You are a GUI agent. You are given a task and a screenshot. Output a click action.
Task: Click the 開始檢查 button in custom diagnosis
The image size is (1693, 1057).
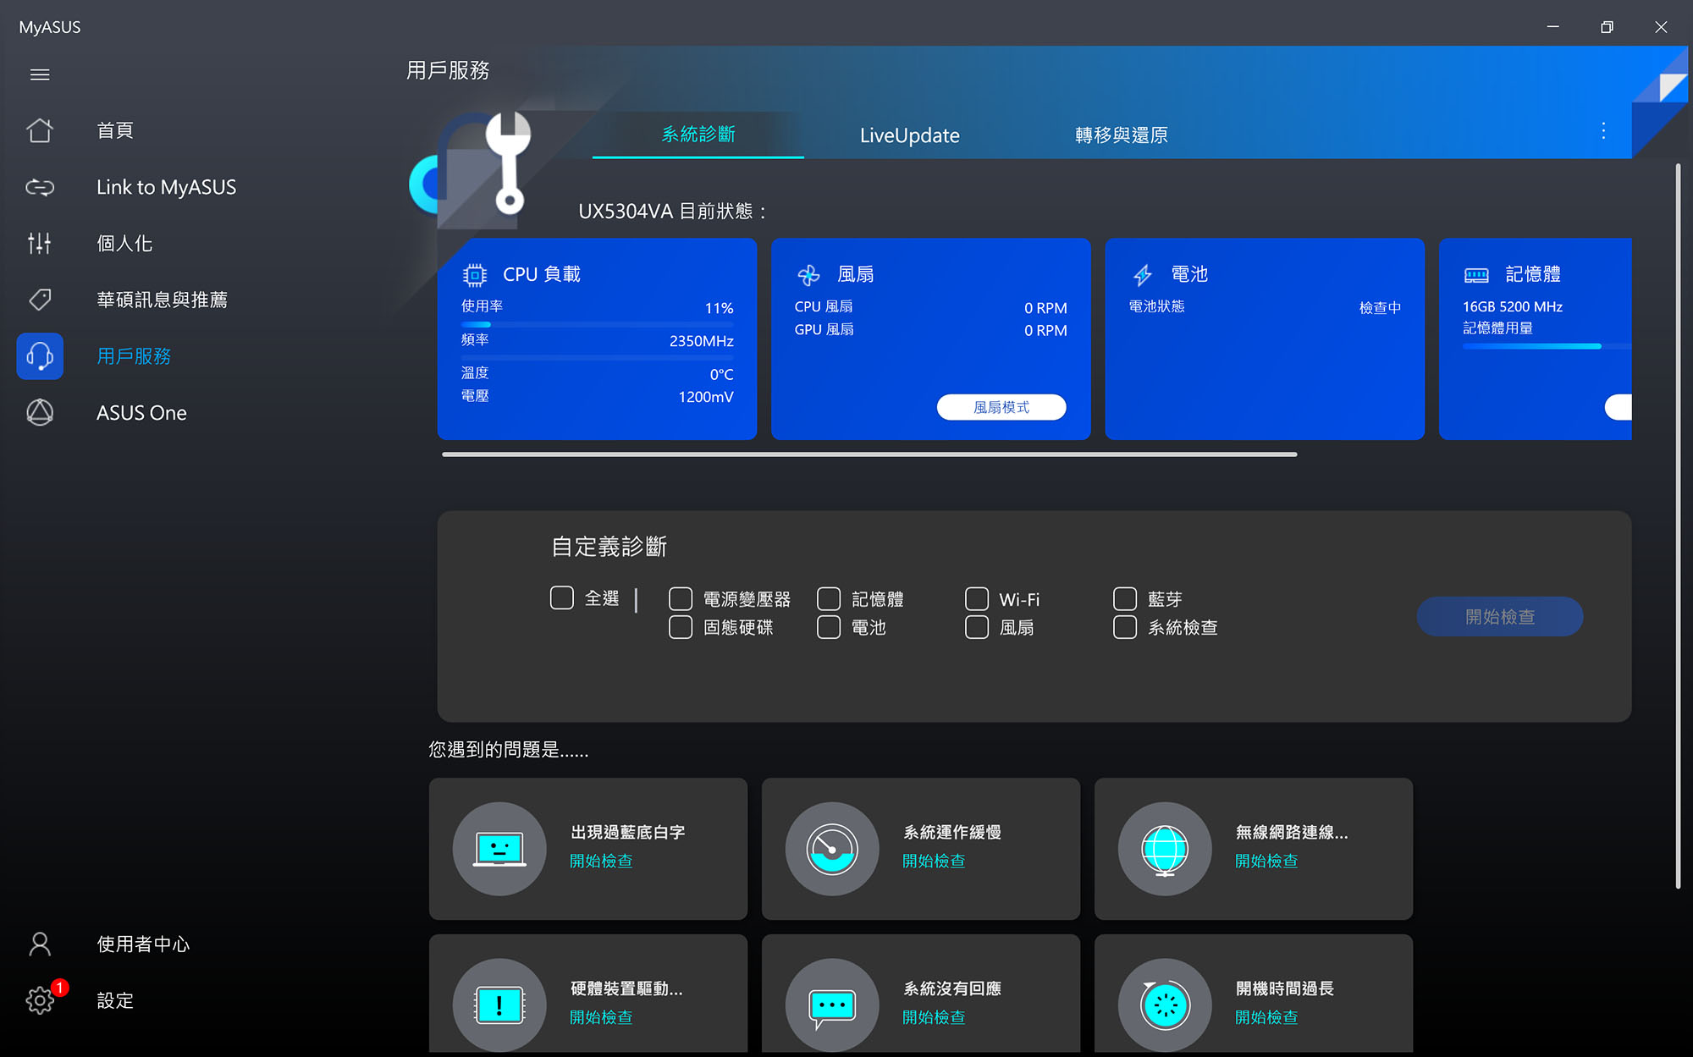[1500, 617]
